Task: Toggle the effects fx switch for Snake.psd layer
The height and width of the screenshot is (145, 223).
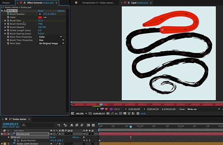Action: [x=60, y=134]
